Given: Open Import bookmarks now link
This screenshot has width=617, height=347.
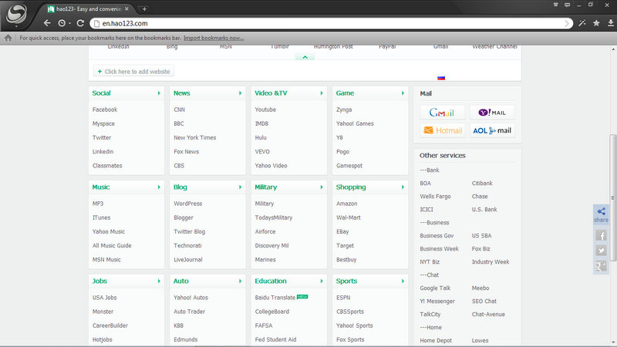Looking at the screenshot, I should tap(214, 38).
